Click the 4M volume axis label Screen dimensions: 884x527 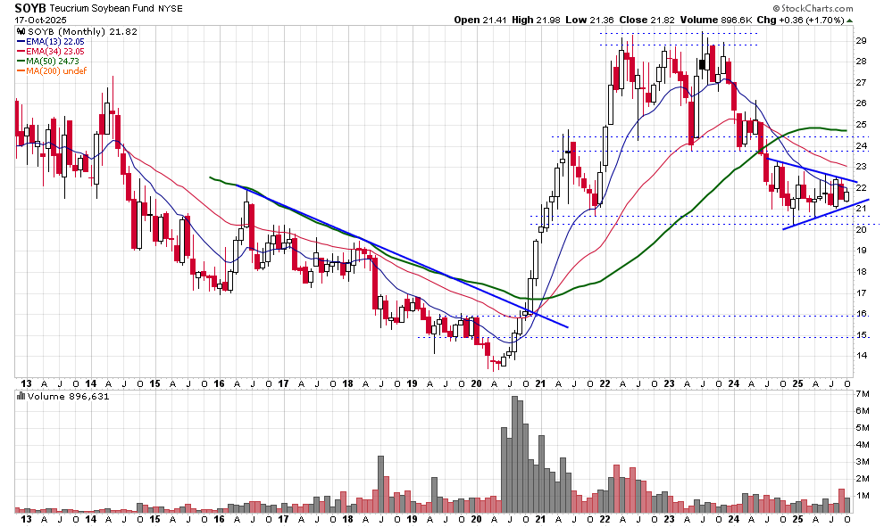863,445
